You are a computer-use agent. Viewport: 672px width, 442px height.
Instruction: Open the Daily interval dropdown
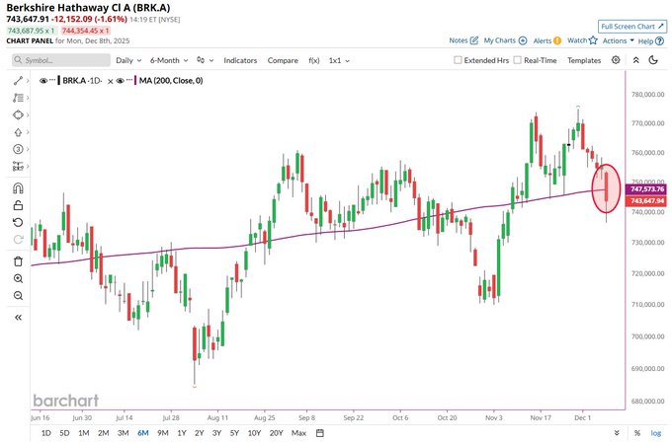pos(128,60)
